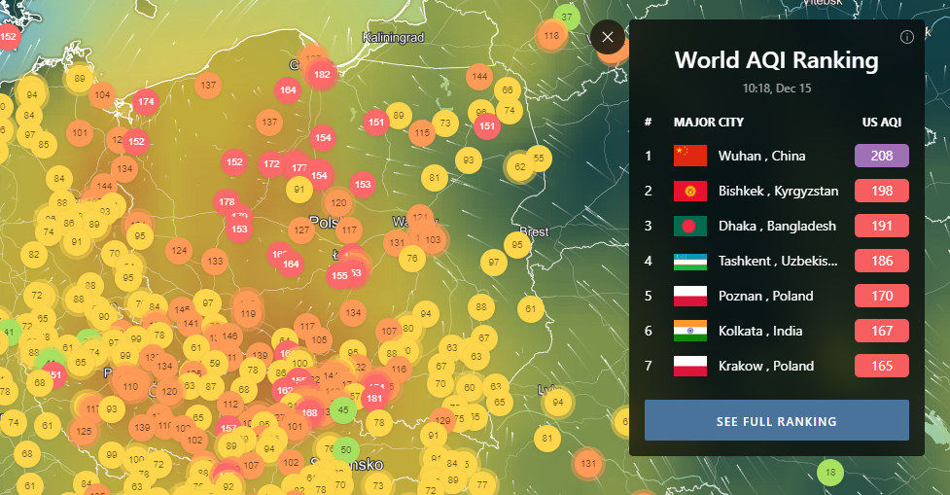Screen dimensions: 950x495
Task: Click the 10:18, Dec 15 timestamp
Action: click(776, 88)
